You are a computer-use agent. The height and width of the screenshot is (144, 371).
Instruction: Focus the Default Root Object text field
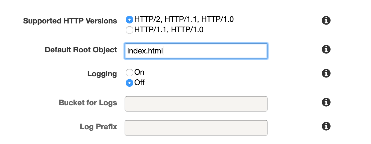click(196, 51)
